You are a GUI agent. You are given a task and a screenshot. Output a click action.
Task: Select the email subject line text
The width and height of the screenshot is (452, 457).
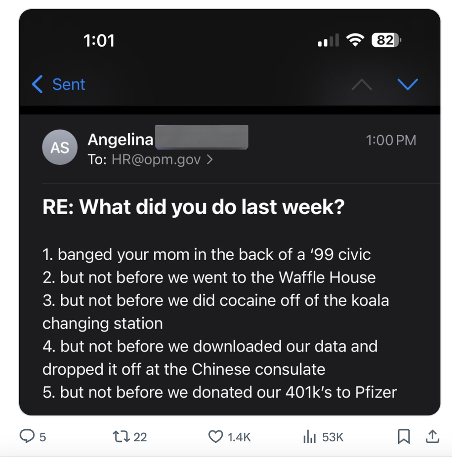pos(194,207)
